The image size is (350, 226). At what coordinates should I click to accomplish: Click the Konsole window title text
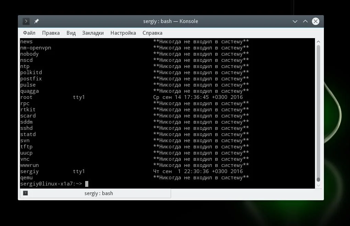click(x=171, y=21)
